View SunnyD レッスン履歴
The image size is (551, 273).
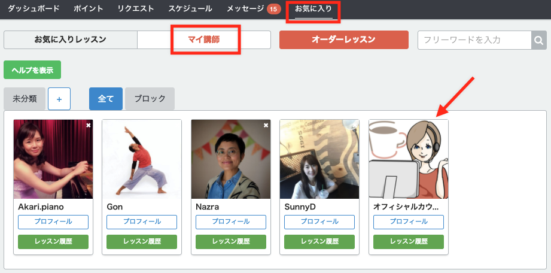(x=319, y=242)
